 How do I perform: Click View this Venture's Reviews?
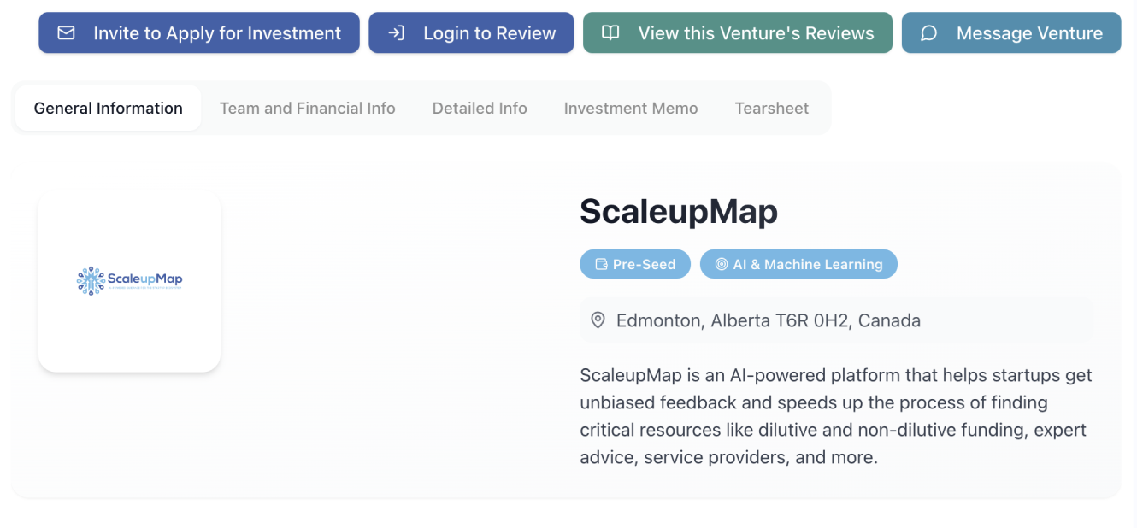point(738,32)
